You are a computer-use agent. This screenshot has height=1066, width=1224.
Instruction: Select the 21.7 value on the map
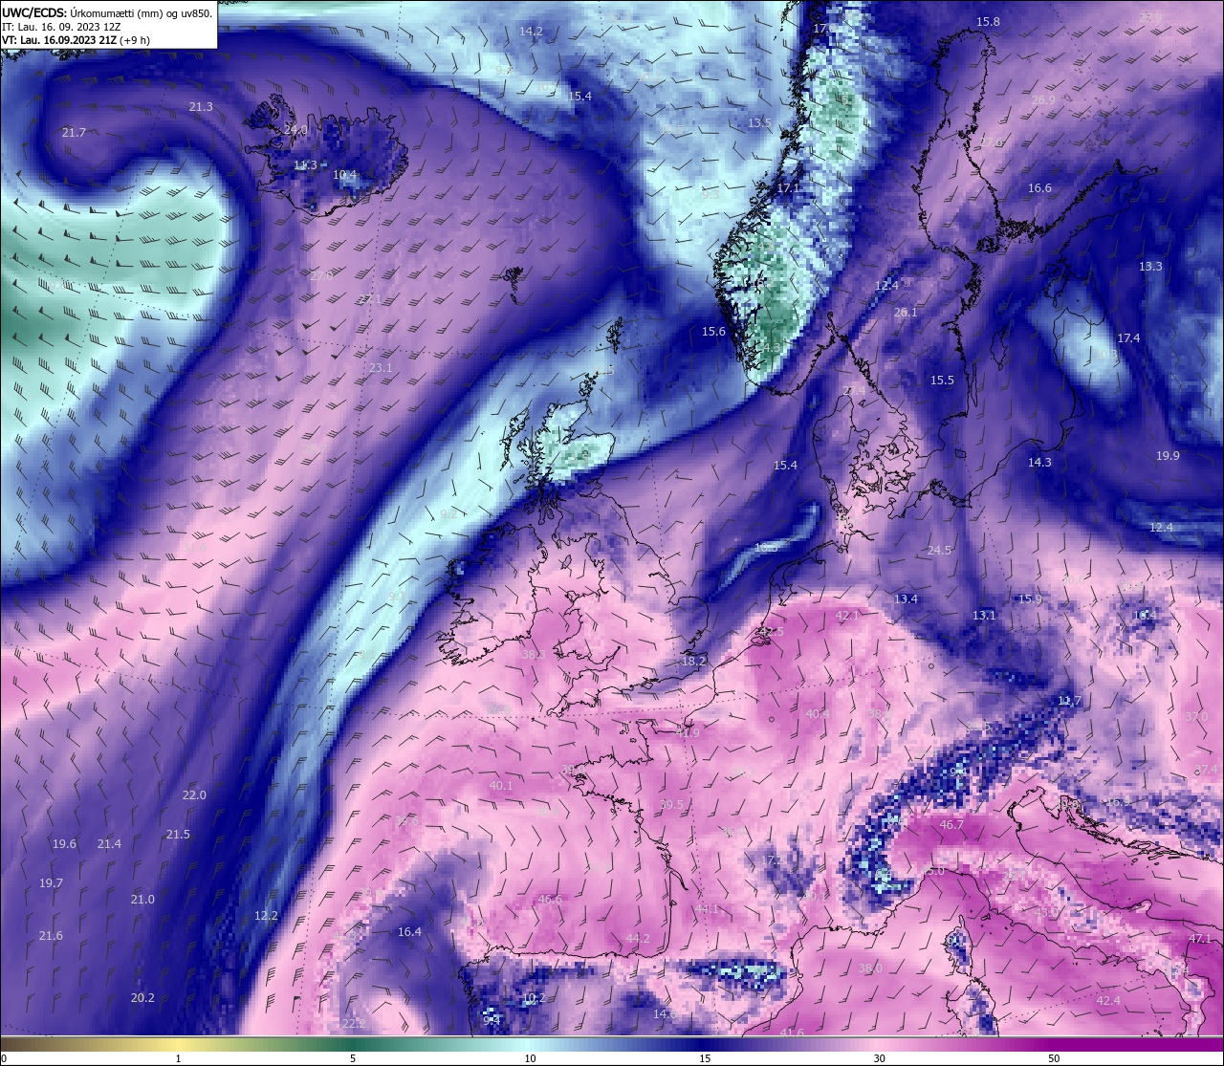(74, 132)
